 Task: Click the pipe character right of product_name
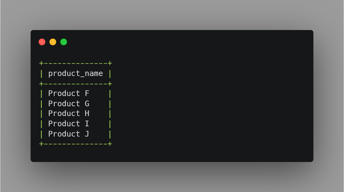(x=110, y=74)
